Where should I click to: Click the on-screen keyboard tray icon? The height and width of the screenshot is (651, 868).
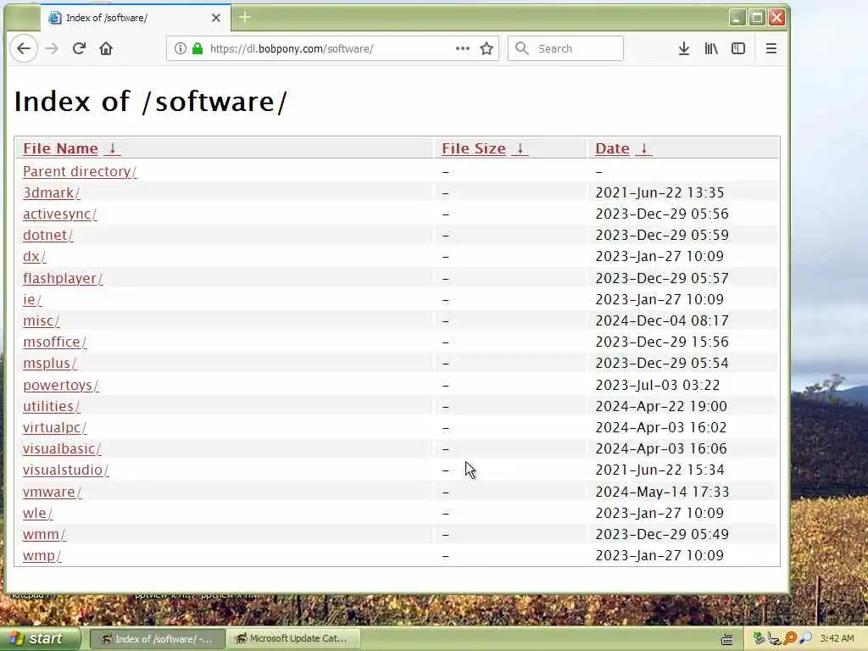coord(726,640)
